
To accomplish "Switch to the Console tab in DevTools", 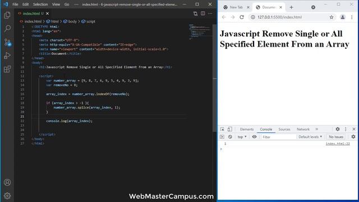I will (266, 129).
